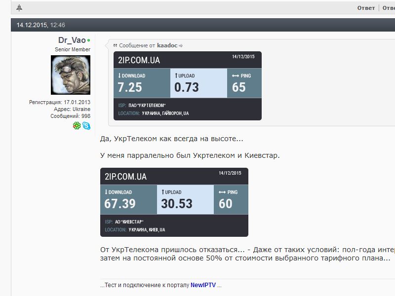Image resolution: width=395 pixels, height=296 pixels.
Task: Open ICQ contact icon for Dr_Vao
Action: [x=77, y=125]
